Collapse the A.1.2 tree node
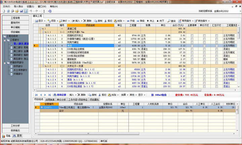 point(43,66)
